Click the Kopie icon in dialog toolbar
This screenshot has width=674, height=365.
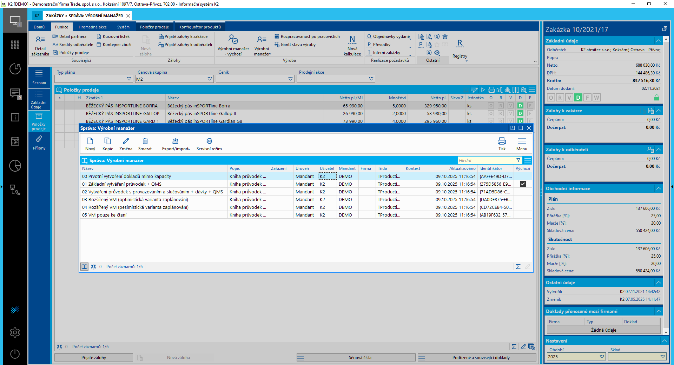[x=107, y=141]
